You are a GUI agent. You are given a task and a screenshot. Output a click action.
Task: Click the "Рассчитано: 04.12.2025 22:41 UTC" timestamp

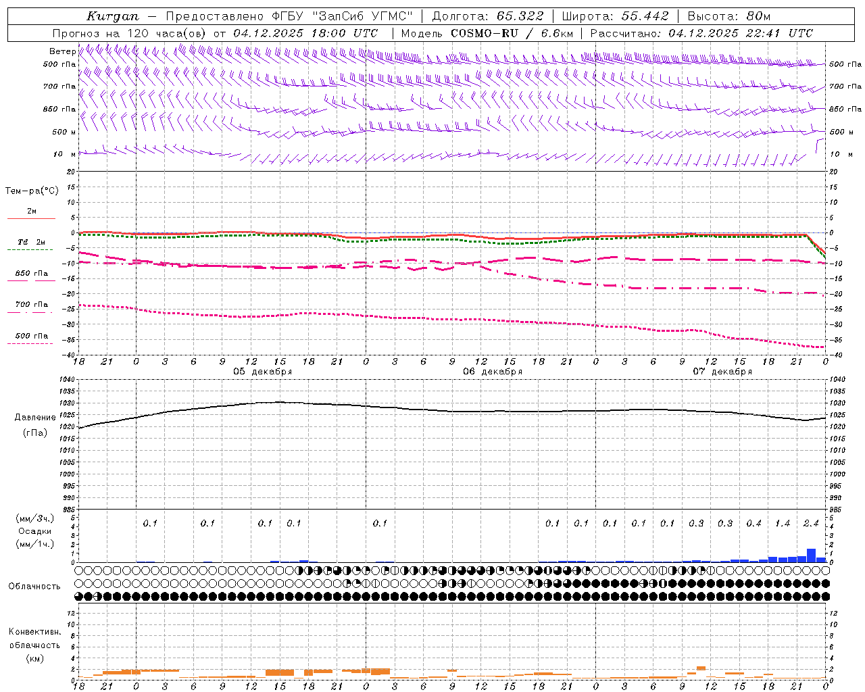701,33
